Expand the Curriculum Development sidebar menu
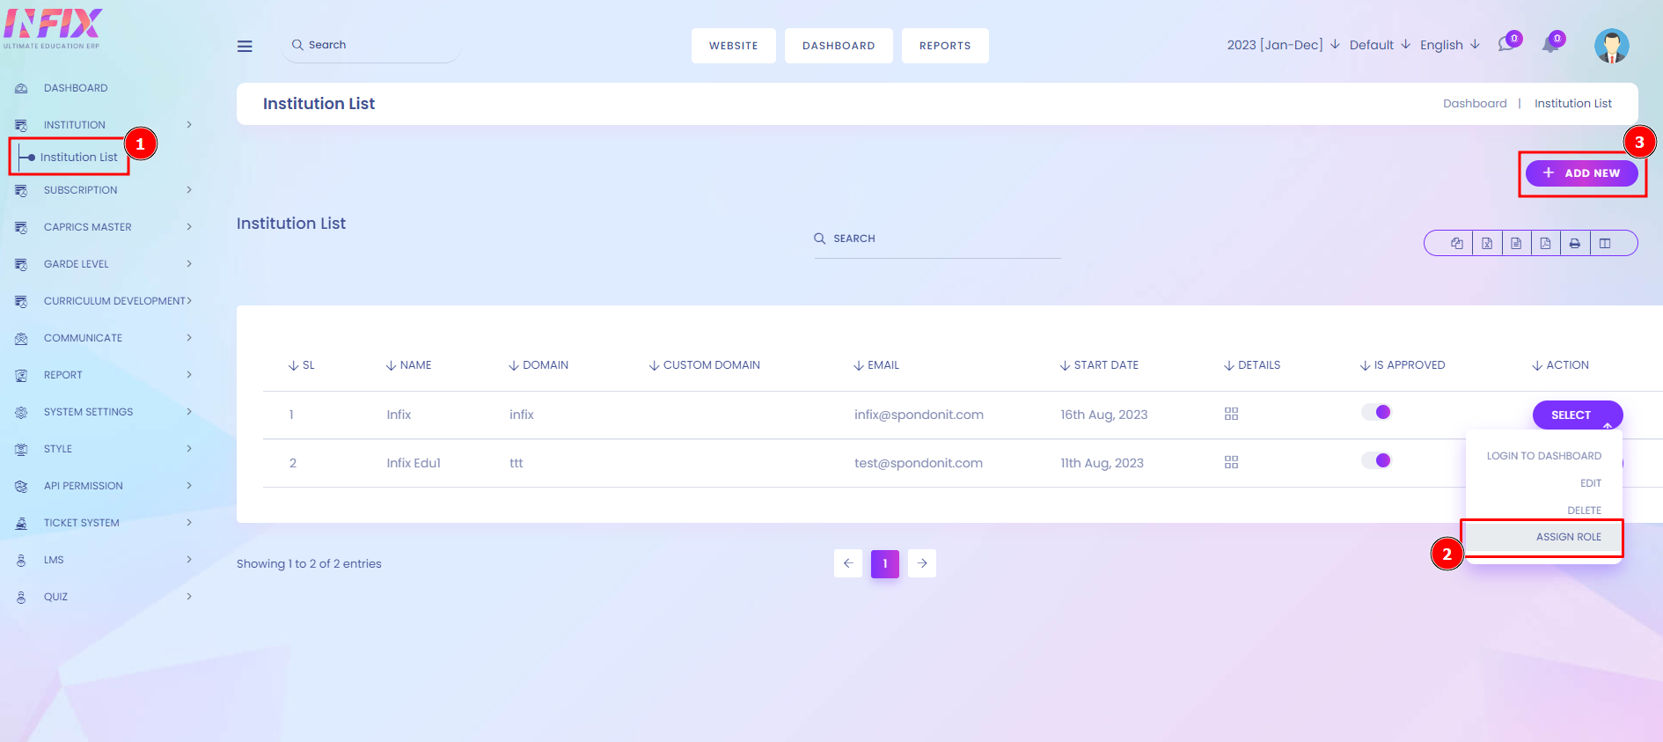Screen dimensions: 1663x742 coord(103,301)
